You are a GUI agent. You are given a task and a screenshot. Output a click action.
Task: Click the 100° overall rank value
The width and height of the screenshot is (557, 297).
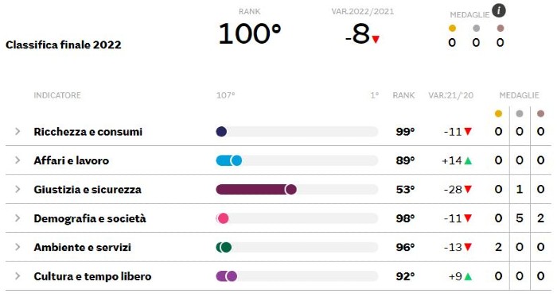pyautogui.click(x=249, y=33)
